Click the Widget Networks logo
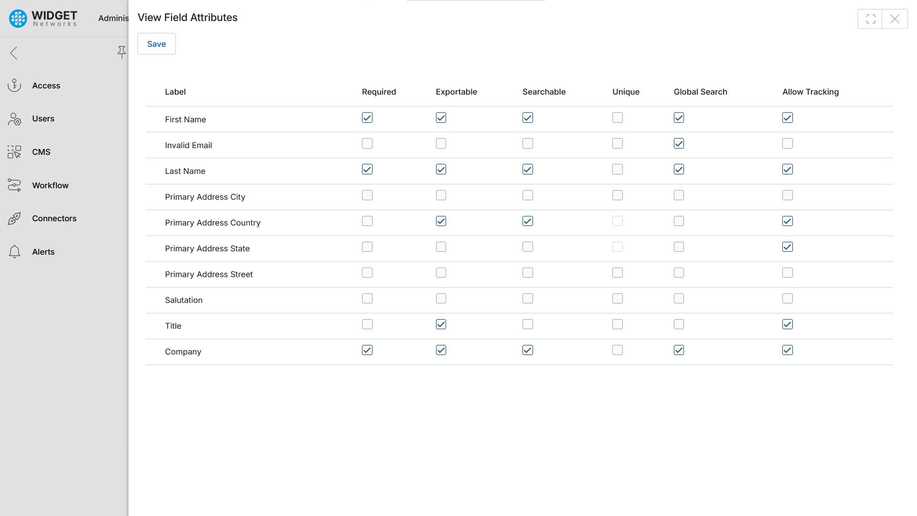This screenshot has width=917, height=516. tap(43, 18)
